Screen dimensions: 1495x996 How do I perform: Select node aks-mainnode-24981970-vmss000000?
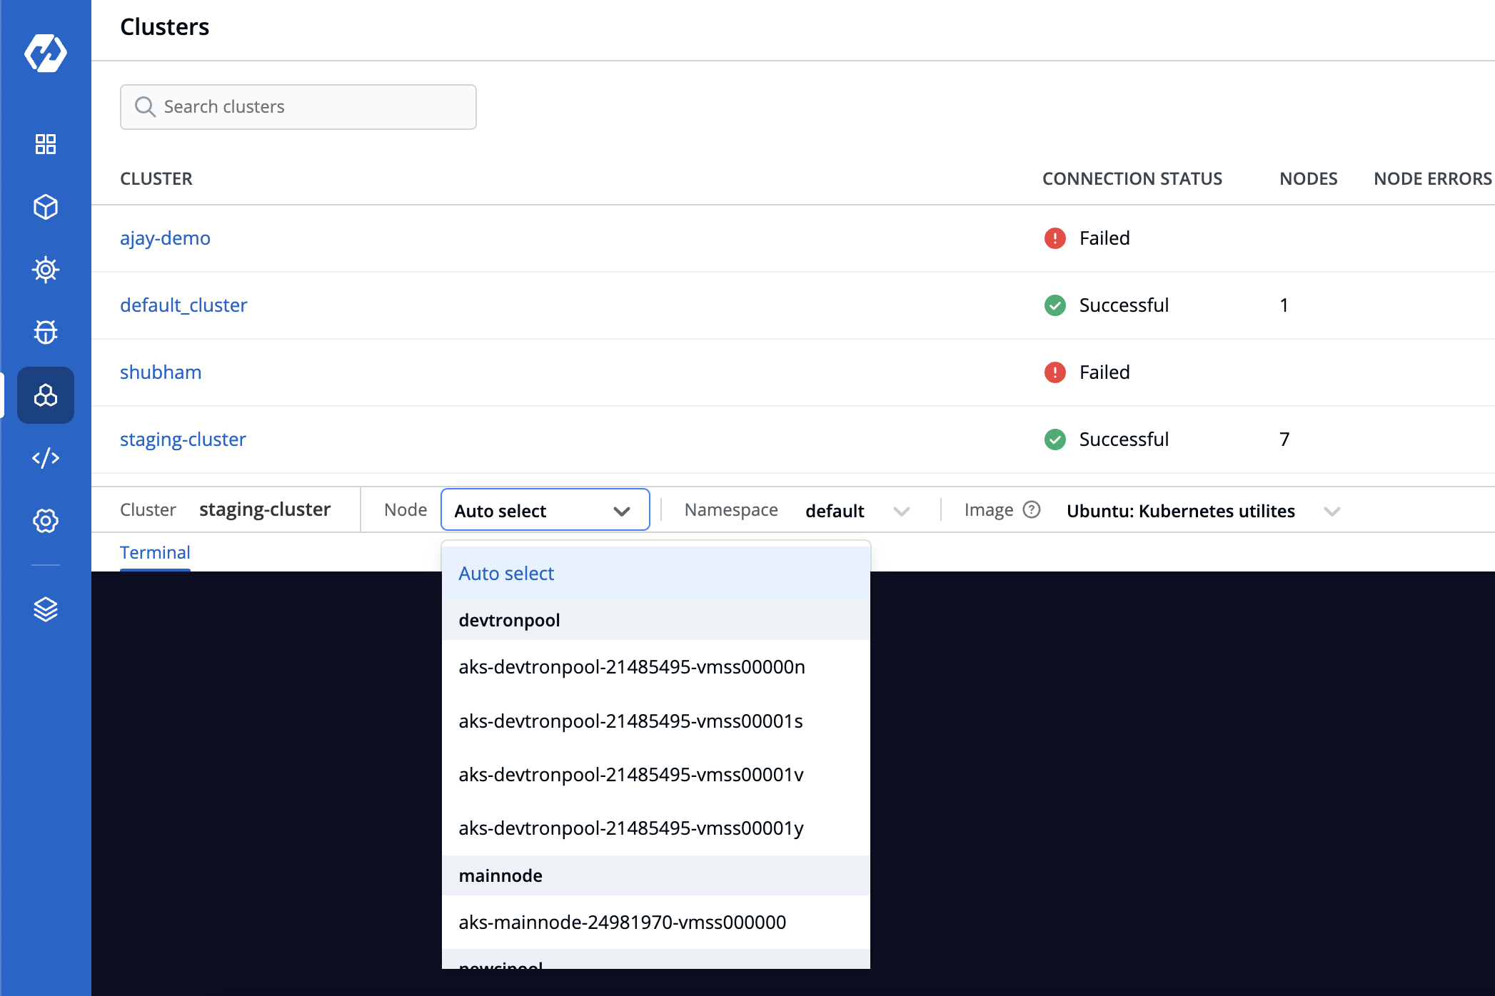pyautogui.click(x=623, y=923)
